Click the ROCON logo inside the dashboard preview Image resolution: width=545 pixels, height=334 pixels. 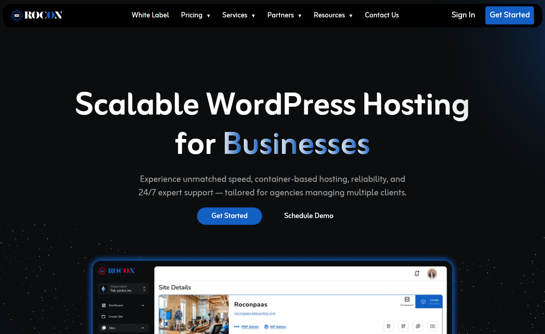coord(116,271)
